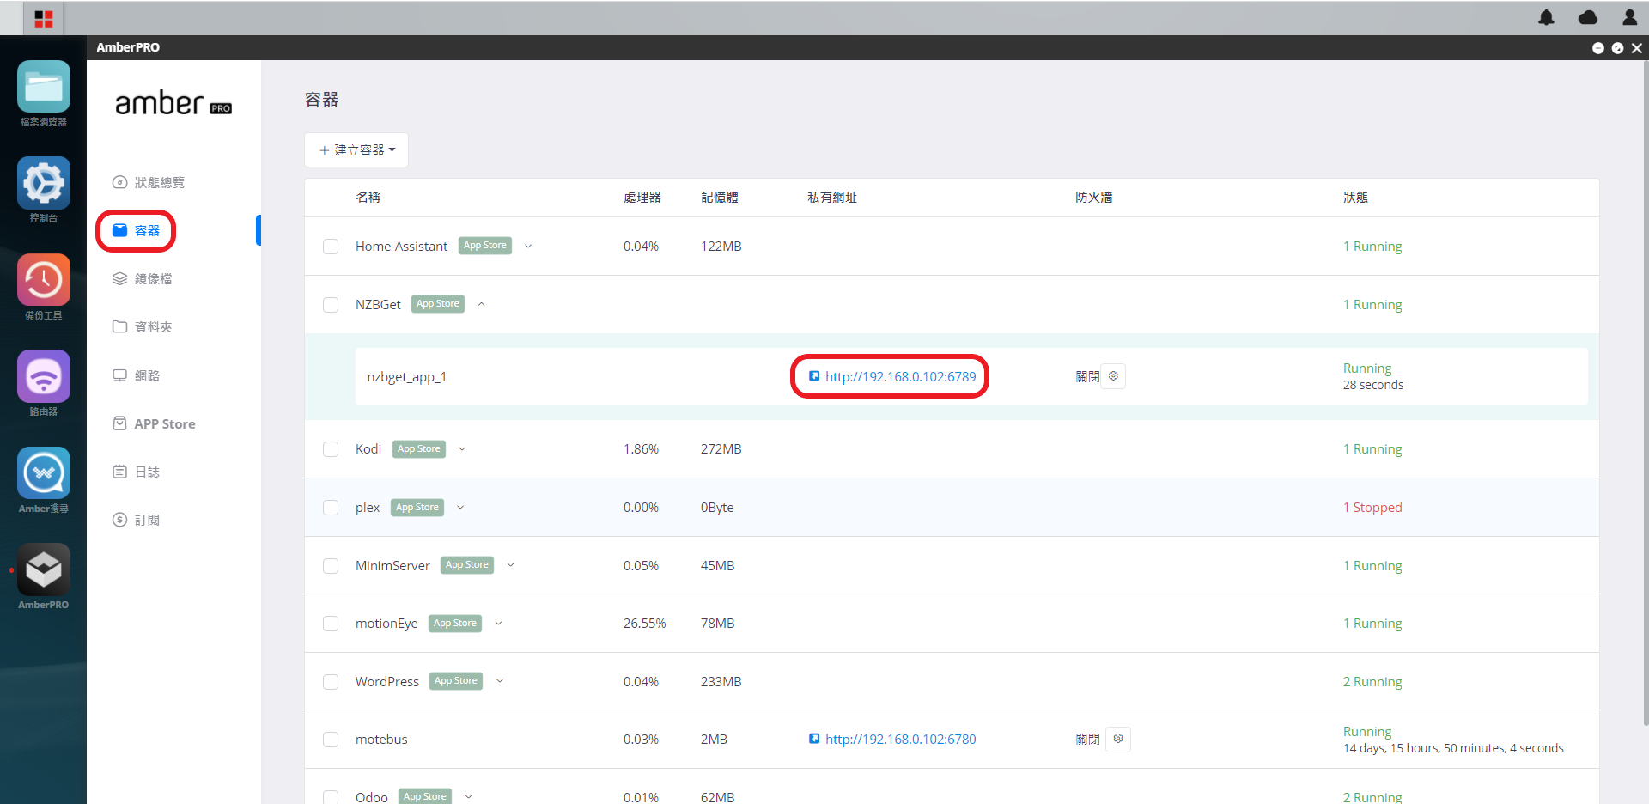Open APP Store sidebar section

(x=154, y=423)
